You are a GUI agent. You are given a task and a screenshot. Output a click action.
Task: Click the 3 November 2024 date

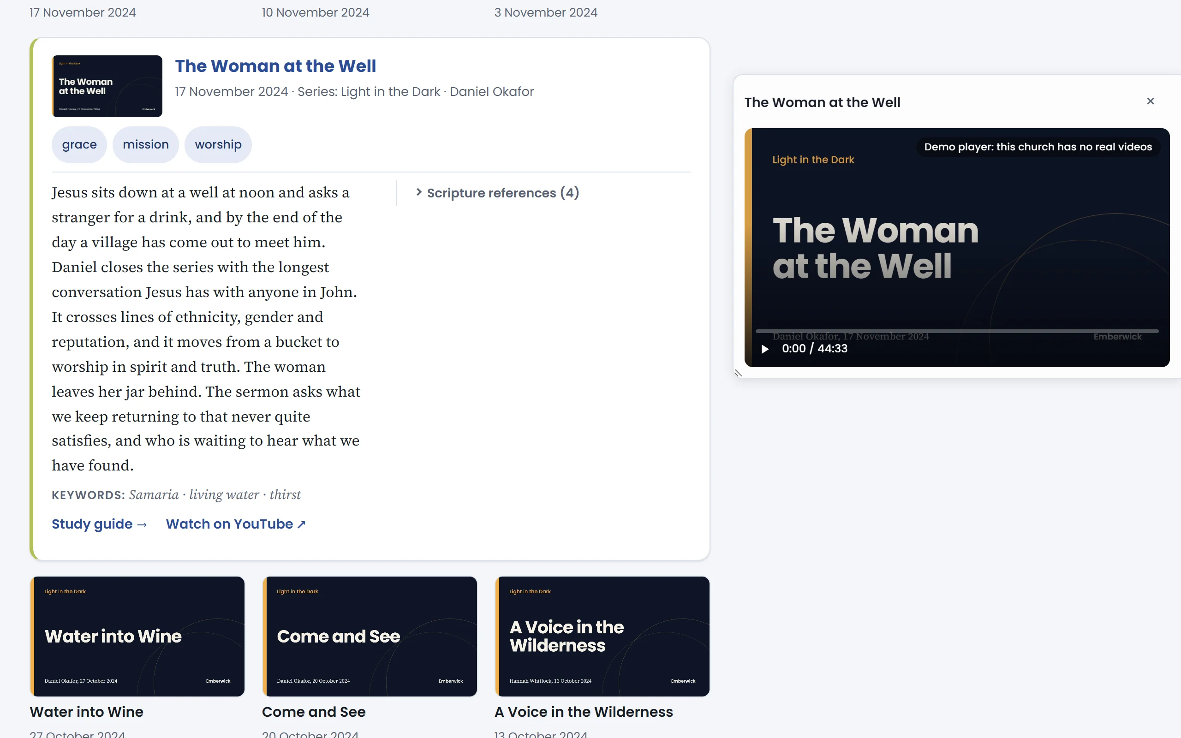tap(546, 12)
